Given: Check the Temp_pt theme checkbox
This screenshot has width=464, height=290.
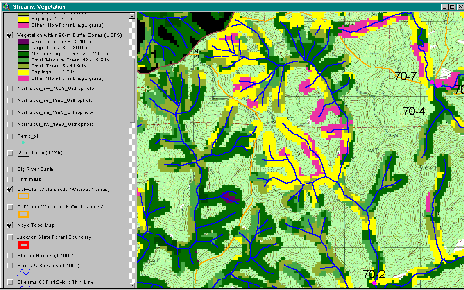Looking at the screenshot, I should (x=10, y=136).
